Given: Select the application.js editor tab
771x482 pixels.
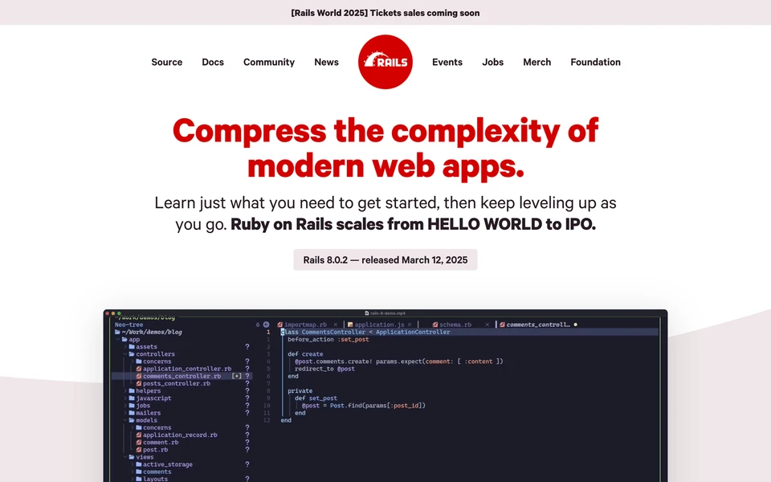Looking at the screenshot, I should pyautogui.click(x=379, y=325).
